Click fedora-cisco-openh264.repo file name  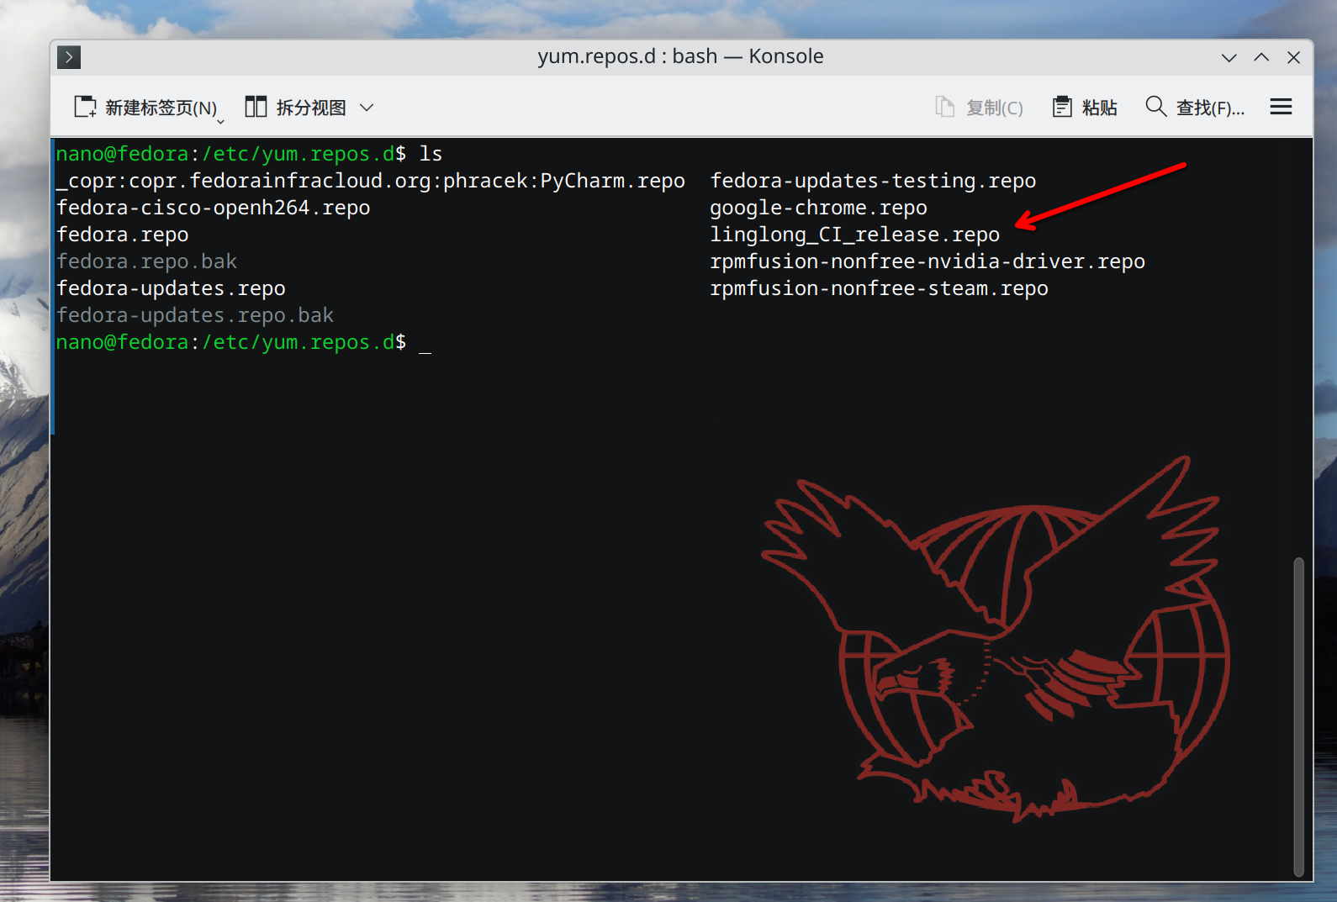[x=214, y=208]
